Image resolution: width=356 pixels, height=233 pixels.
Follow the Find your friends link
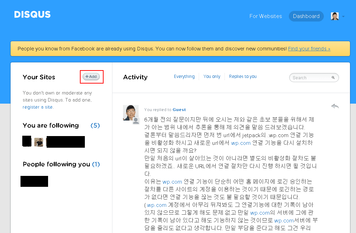click(x=309, y=49)
